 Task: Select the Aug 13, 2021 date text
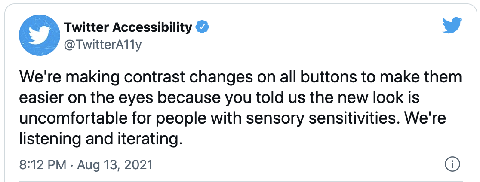(115, 165)
